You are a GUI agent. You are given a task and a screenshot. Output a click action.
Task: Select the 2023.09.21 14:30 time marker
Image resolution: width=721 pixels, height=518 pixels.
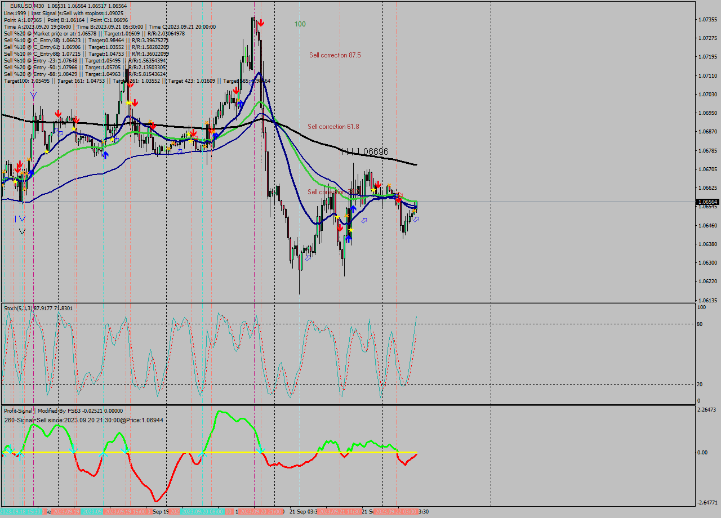[339, 511]
